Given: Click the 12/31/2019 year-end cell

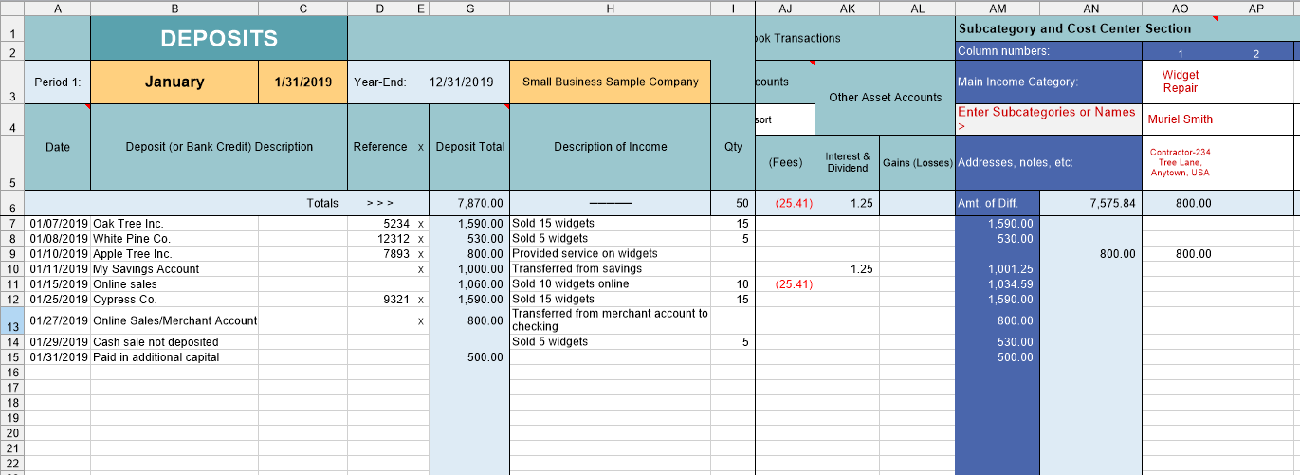Looking at the screenshot, I should tap(461, 82).
